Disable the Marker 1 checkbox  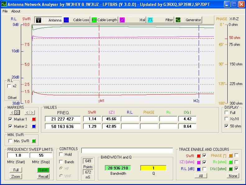(x=11, y=119)
